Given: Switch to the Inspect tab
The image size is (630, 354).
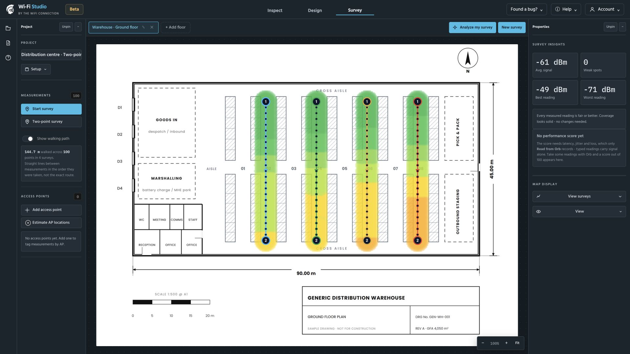Looking at the screenshot, I should [275, 10].
